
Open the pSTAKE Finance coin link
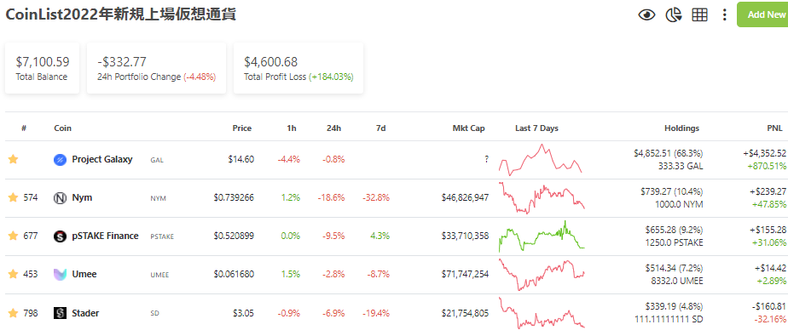pyautogui.click(x=105, y=236)
